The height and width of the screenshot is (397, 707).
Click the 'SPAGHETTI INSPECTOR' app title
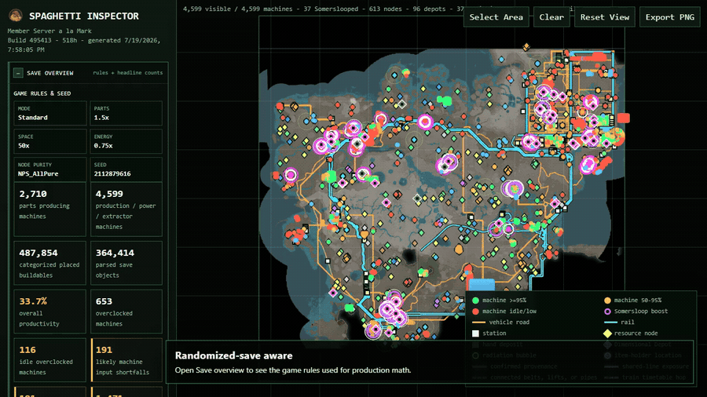click(x=84, y=16)
